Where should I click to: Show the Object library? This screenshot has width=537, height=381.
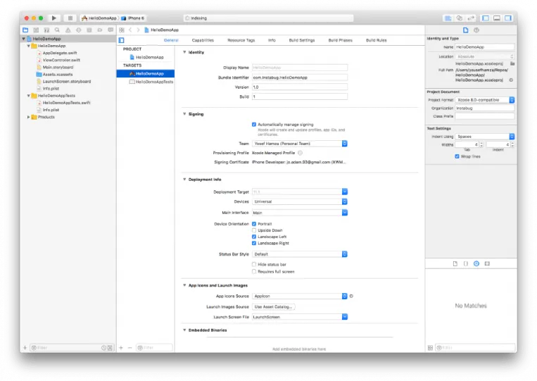(x=476, y=263)
